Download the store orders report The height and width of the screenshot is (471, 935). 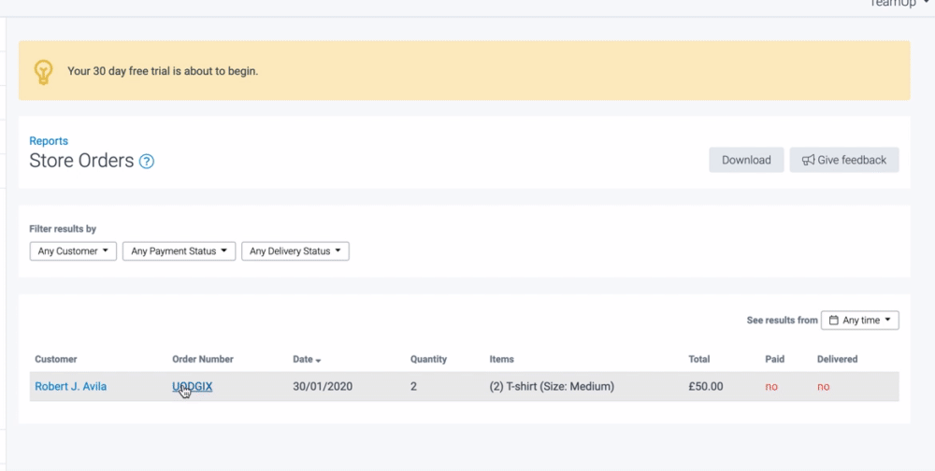[x=746, y=160]
